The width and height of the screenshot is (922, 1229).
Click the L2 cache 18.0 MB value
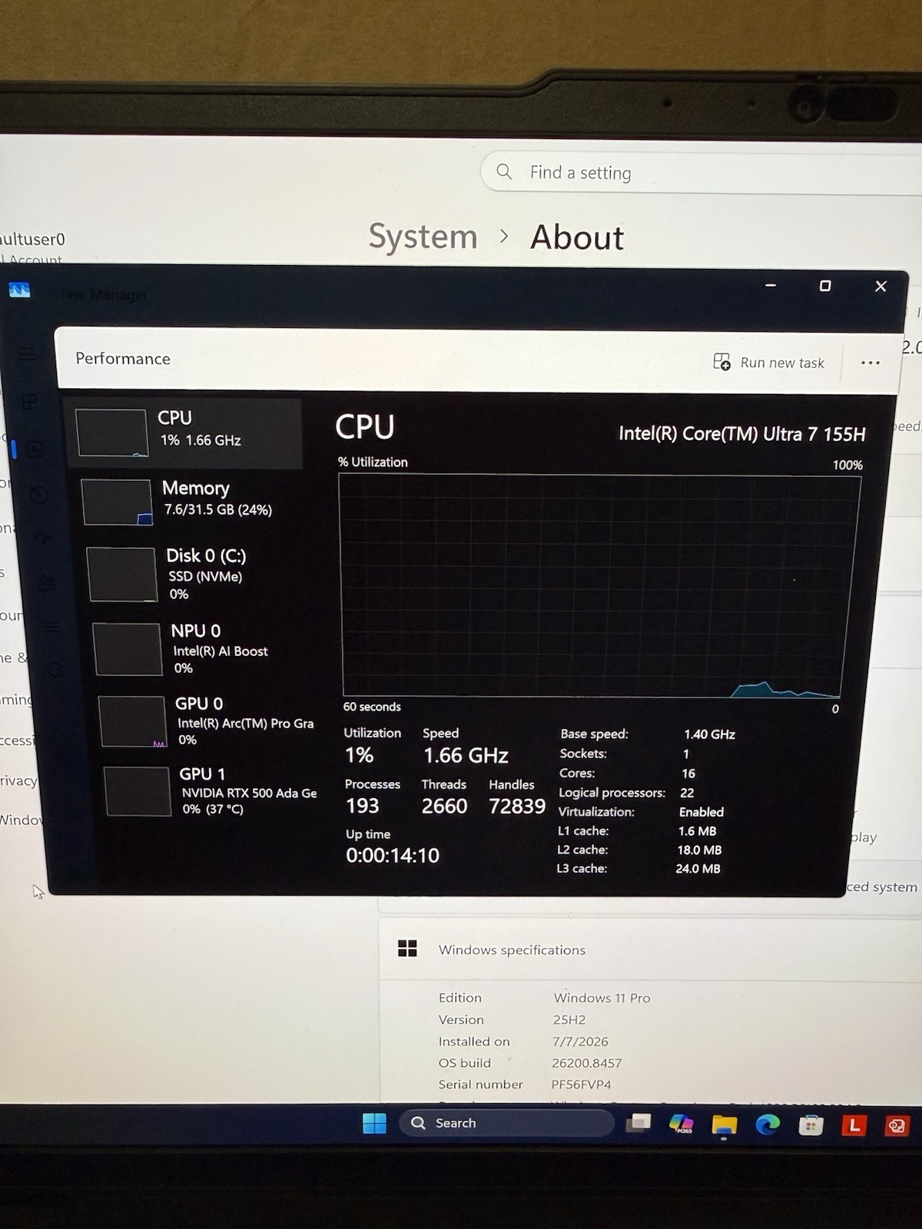[x=698, y=850]
